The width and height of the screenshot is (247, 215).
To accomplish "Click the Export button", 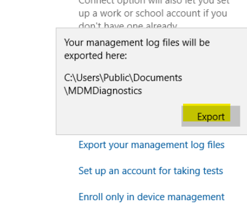I will (x=211, y=116).
